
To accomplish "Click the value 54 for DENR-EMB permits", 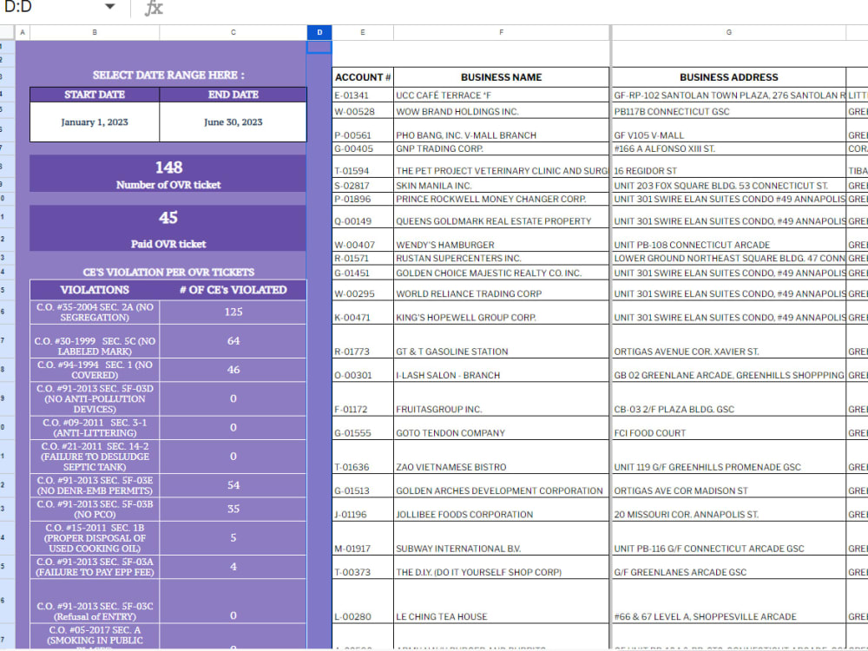I will tap(233, 485).
